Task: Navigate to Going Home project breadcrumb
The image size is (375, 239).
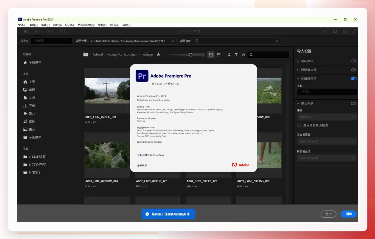Action: [x=122, y=54]
